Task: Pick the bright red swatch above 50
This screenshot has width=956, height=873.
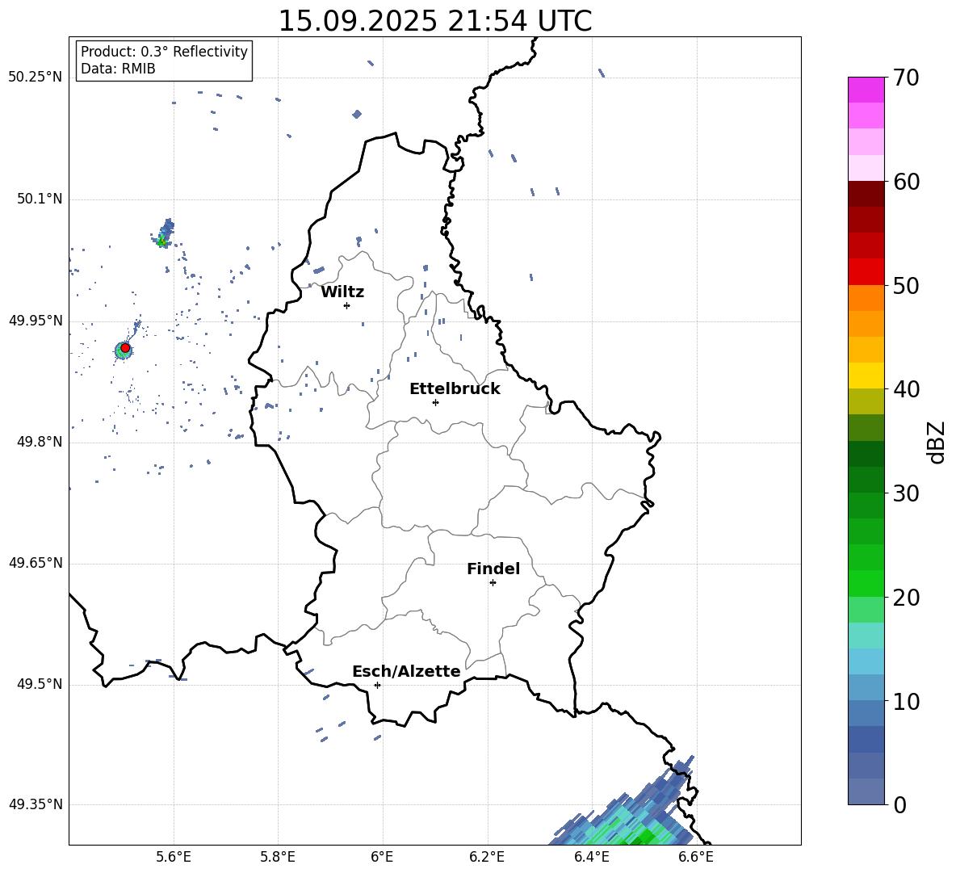Action: pyautogui.click(x=866, y=272)
